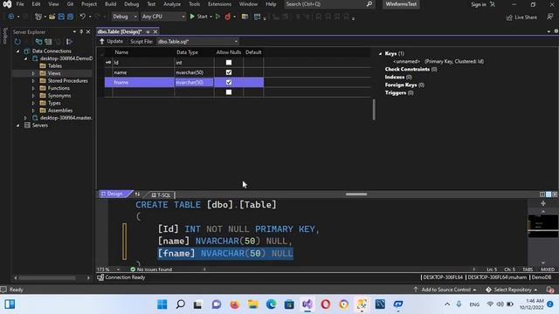Expand the desktop-306fl64.master connection node
This screenshot has height=314, width=559.
coord(25,118)
